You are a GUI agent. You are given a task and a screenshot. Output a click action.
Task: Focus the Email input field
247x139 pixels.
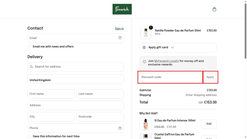pos(76,38)
